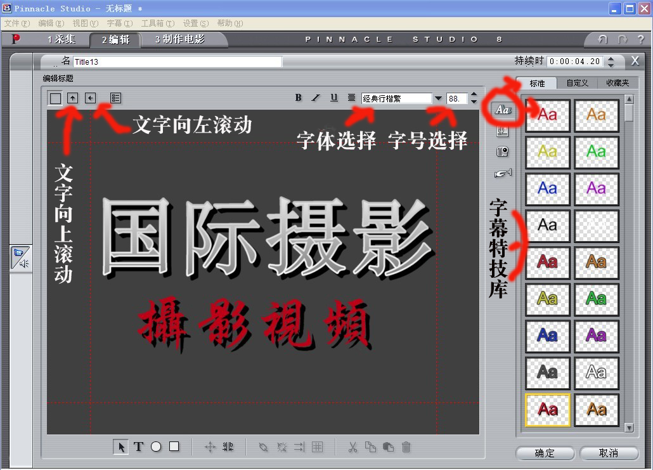Open the 字幕 menu
Viewport: 653px width, 470px height.
[x=114, y=23]
